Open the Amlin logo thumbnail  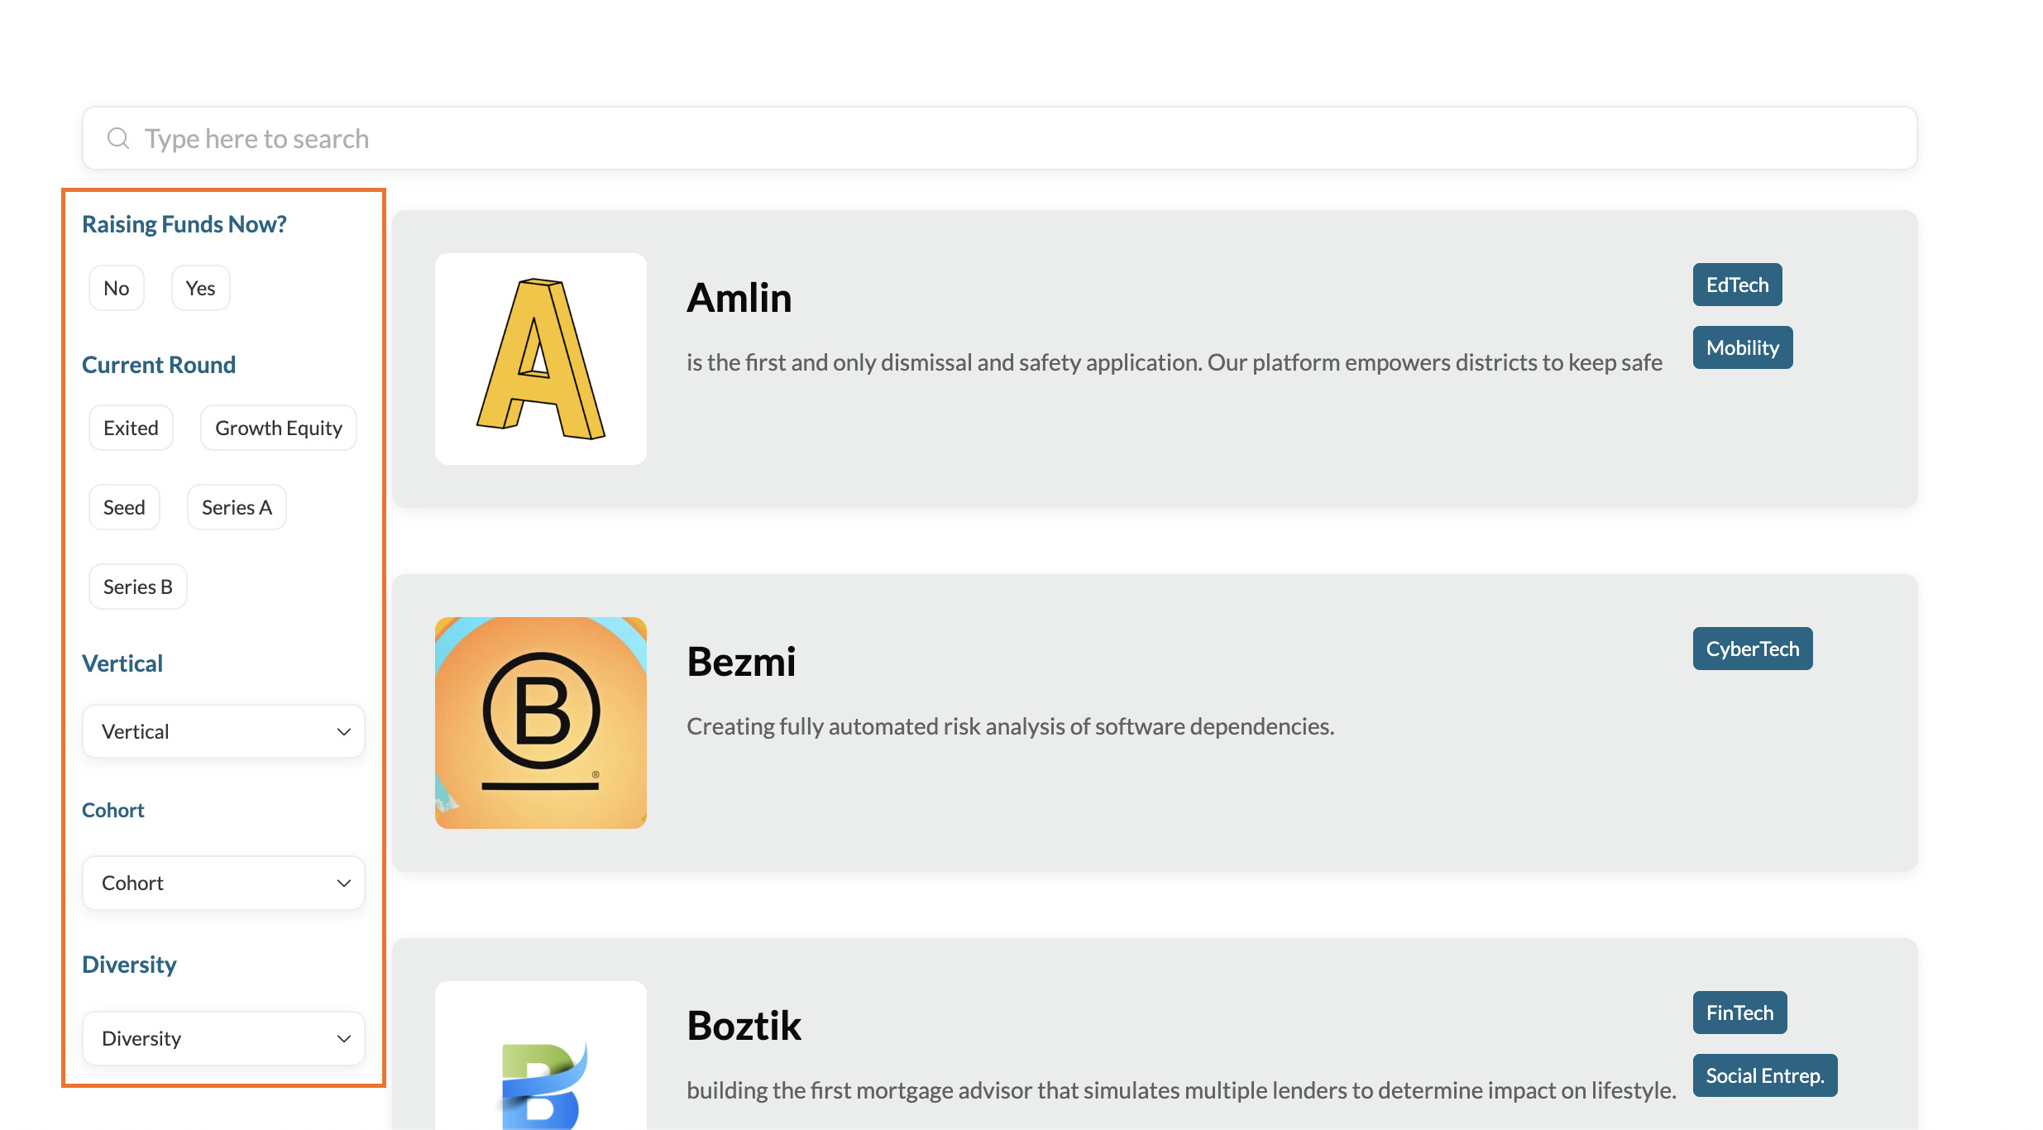(x=541, y=359)
